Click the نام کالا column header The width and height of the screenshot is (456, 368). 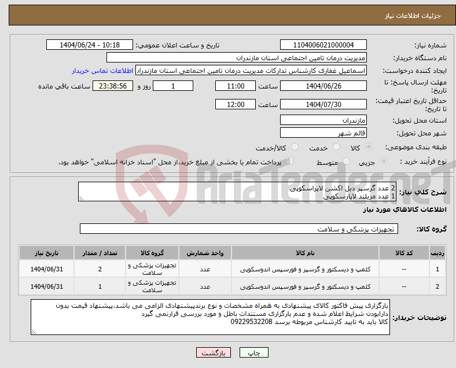pos(305,253)
